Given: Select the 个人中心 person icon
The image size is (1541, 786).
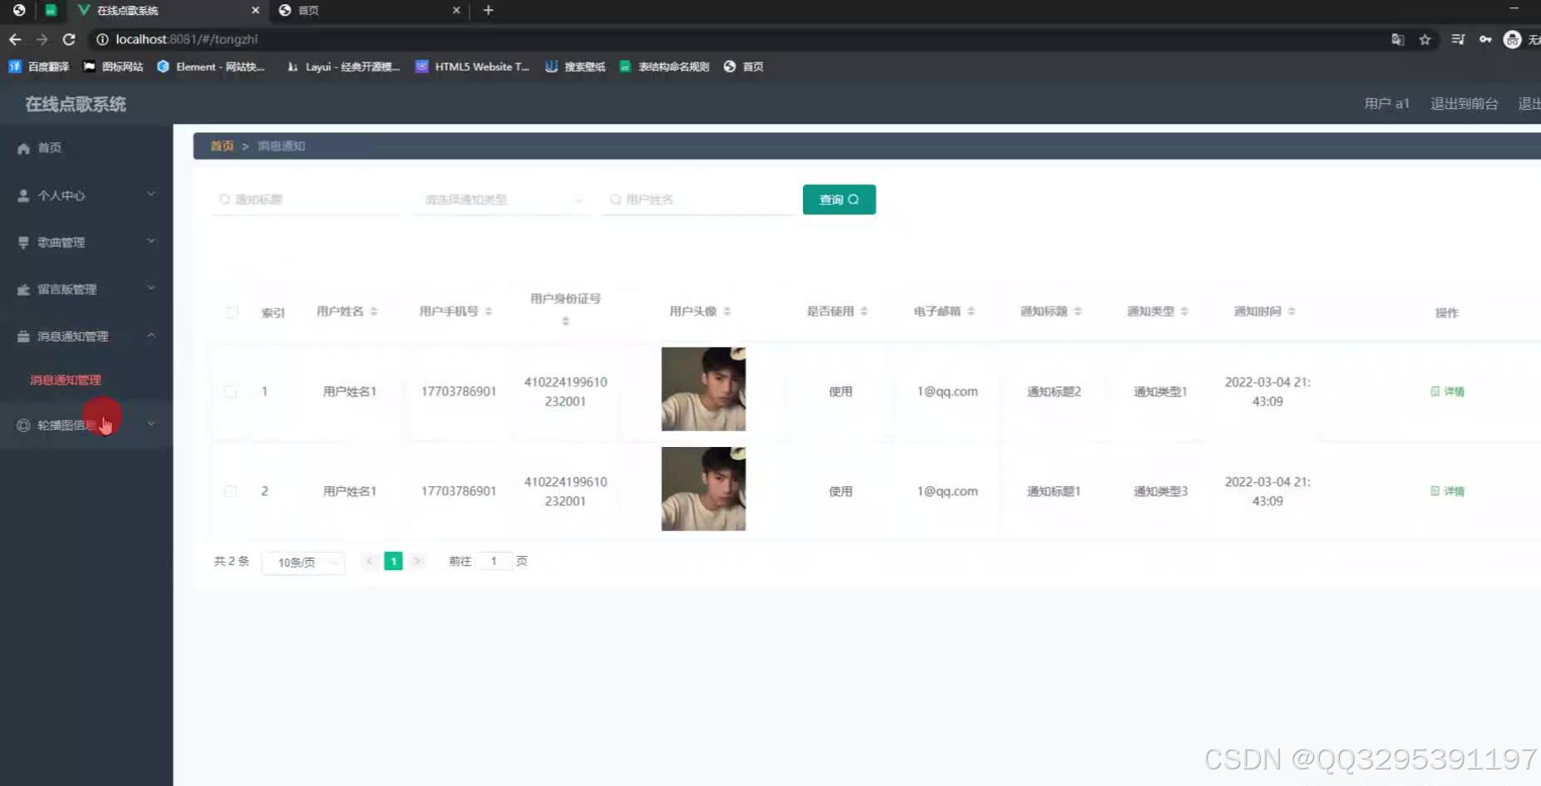Looking at the screenshot, I should click(x=22, y=194).
